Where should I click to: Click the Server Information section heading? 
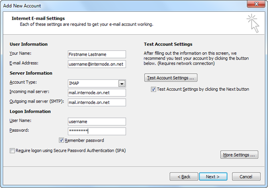(31, 73)
